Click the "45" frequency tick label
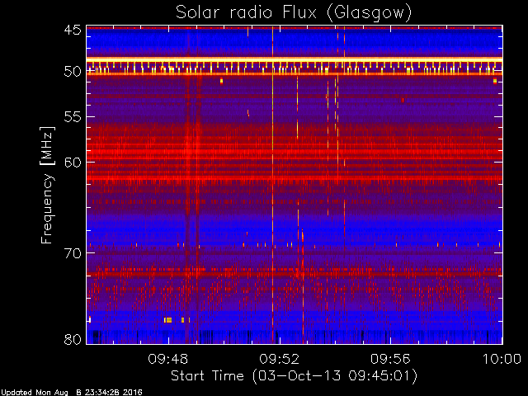The width and height of the screenshot is (528, 396). pyautogui.click(x=73, y=30)
